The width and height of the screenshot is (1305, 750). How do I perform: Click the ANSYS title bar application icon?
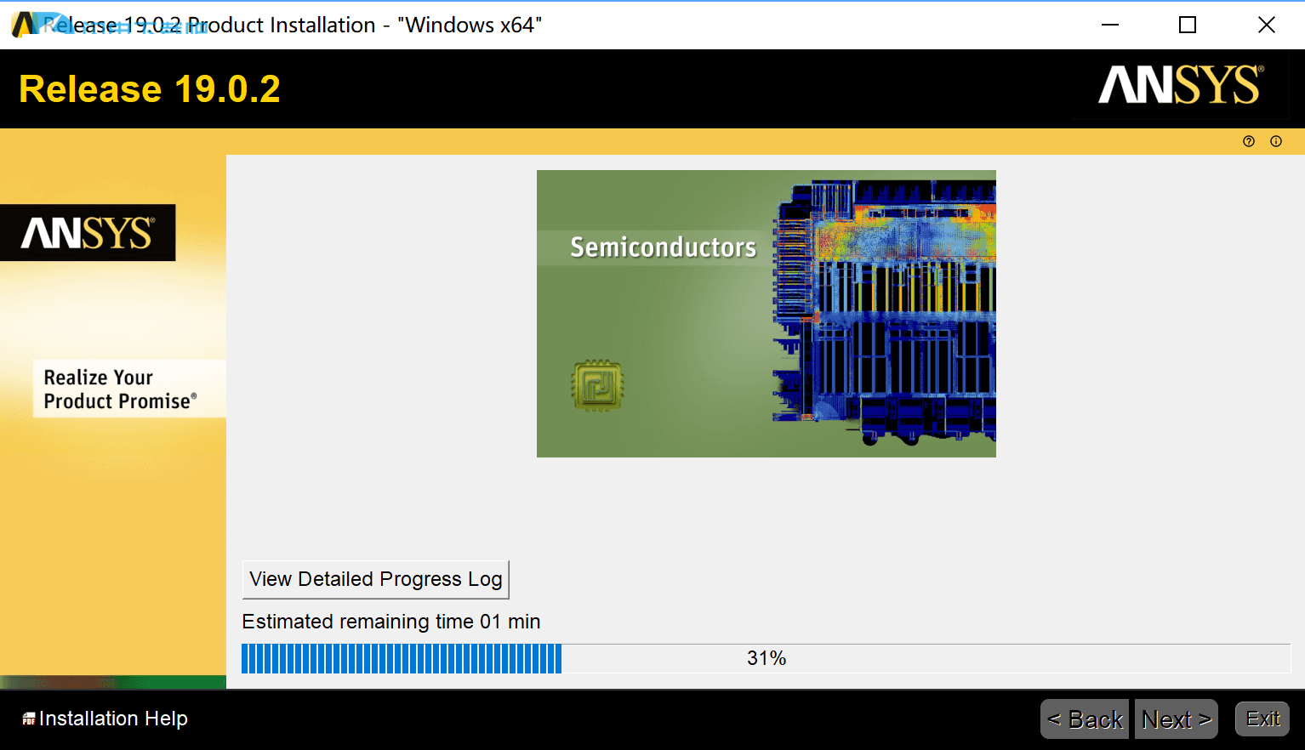[25, 25]
